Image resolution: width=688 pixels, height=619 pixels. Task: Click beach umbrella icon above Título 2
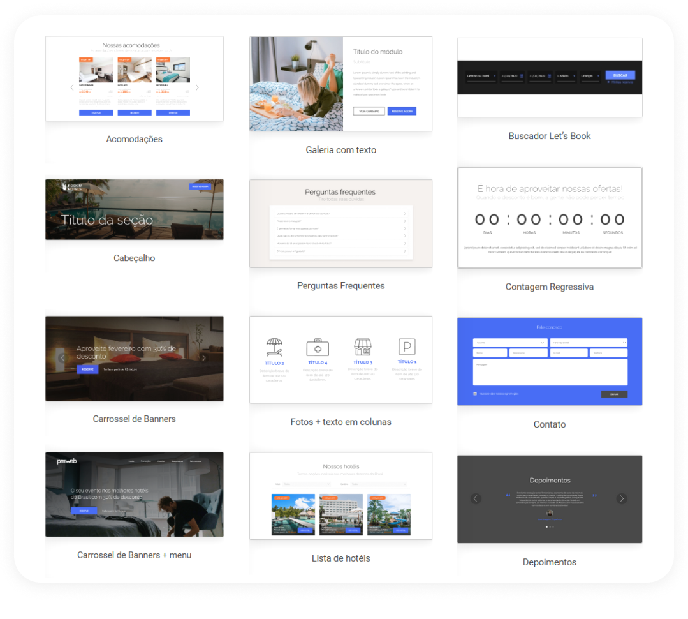click(274, 347)
